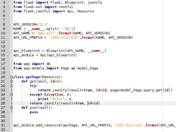Image resolution: width=176 pixels, height=132 pixels.
Task: Click line number 26 in the gutter
Action: pos(3,103)
